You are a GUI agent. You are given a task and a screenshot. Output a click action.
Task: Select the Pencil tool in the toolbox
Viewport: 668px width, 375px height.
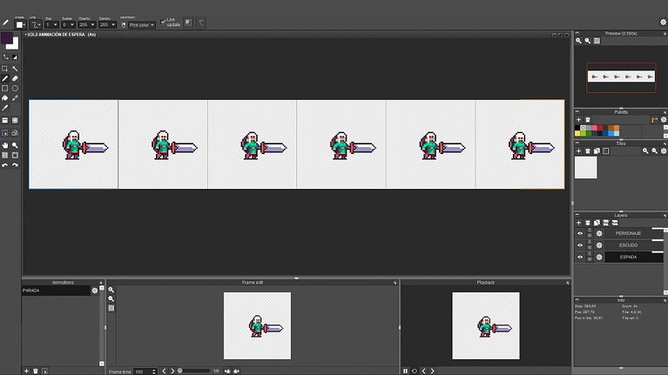pyautogui.click(x=5, y=78)
